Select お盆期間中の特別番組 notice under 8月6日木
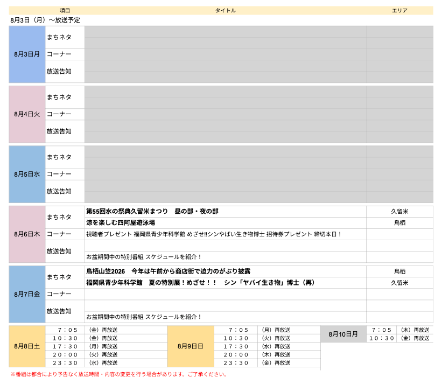 click(x=144, y=257)
